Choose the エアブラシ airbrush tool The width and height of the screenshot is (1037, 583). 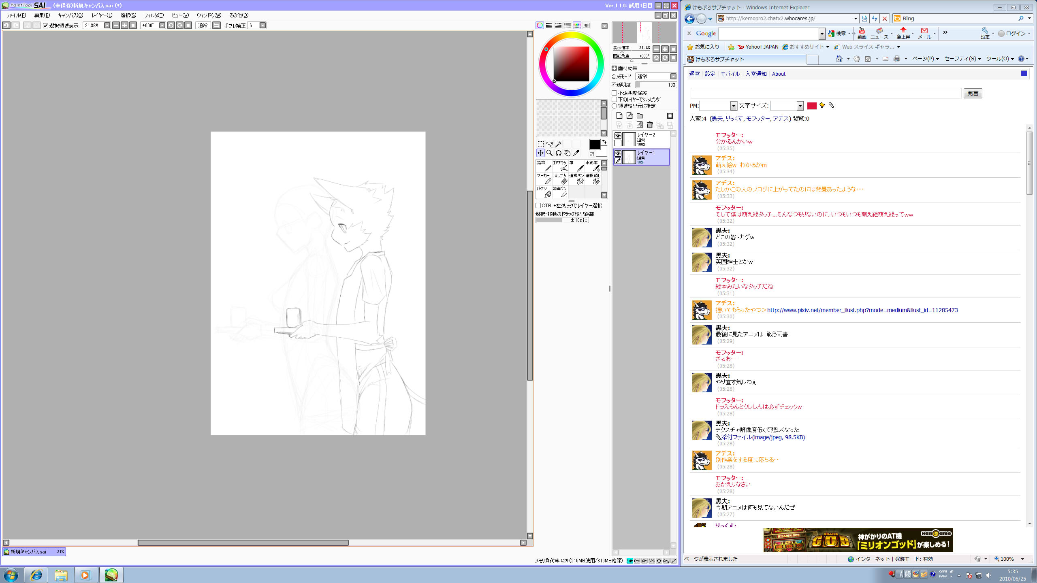[560, 166]
